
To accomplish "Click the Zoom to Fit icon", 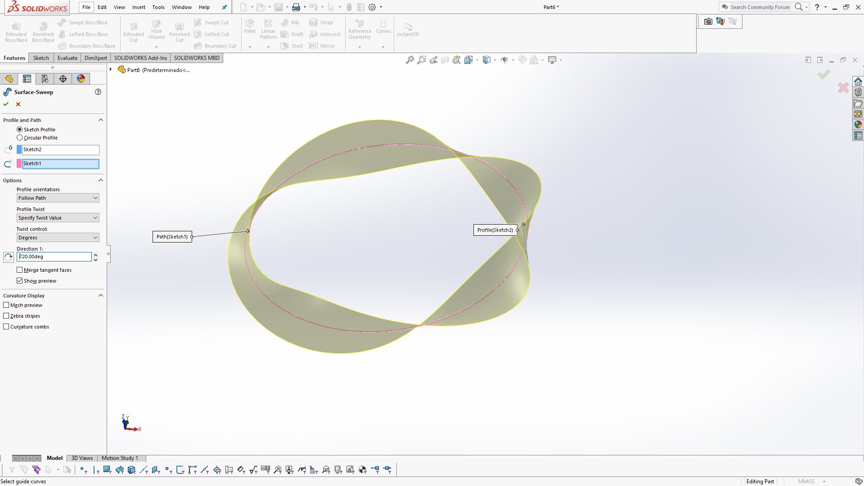I will 409,59.
